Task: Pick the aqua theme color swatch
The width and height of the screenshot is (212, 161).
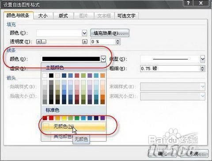Action: 96,76
